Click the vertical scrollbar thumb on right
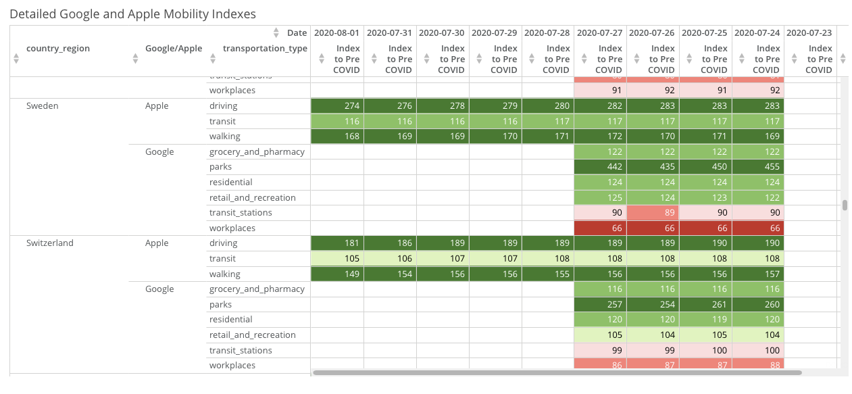852x394 pixels. click(845, 205)
